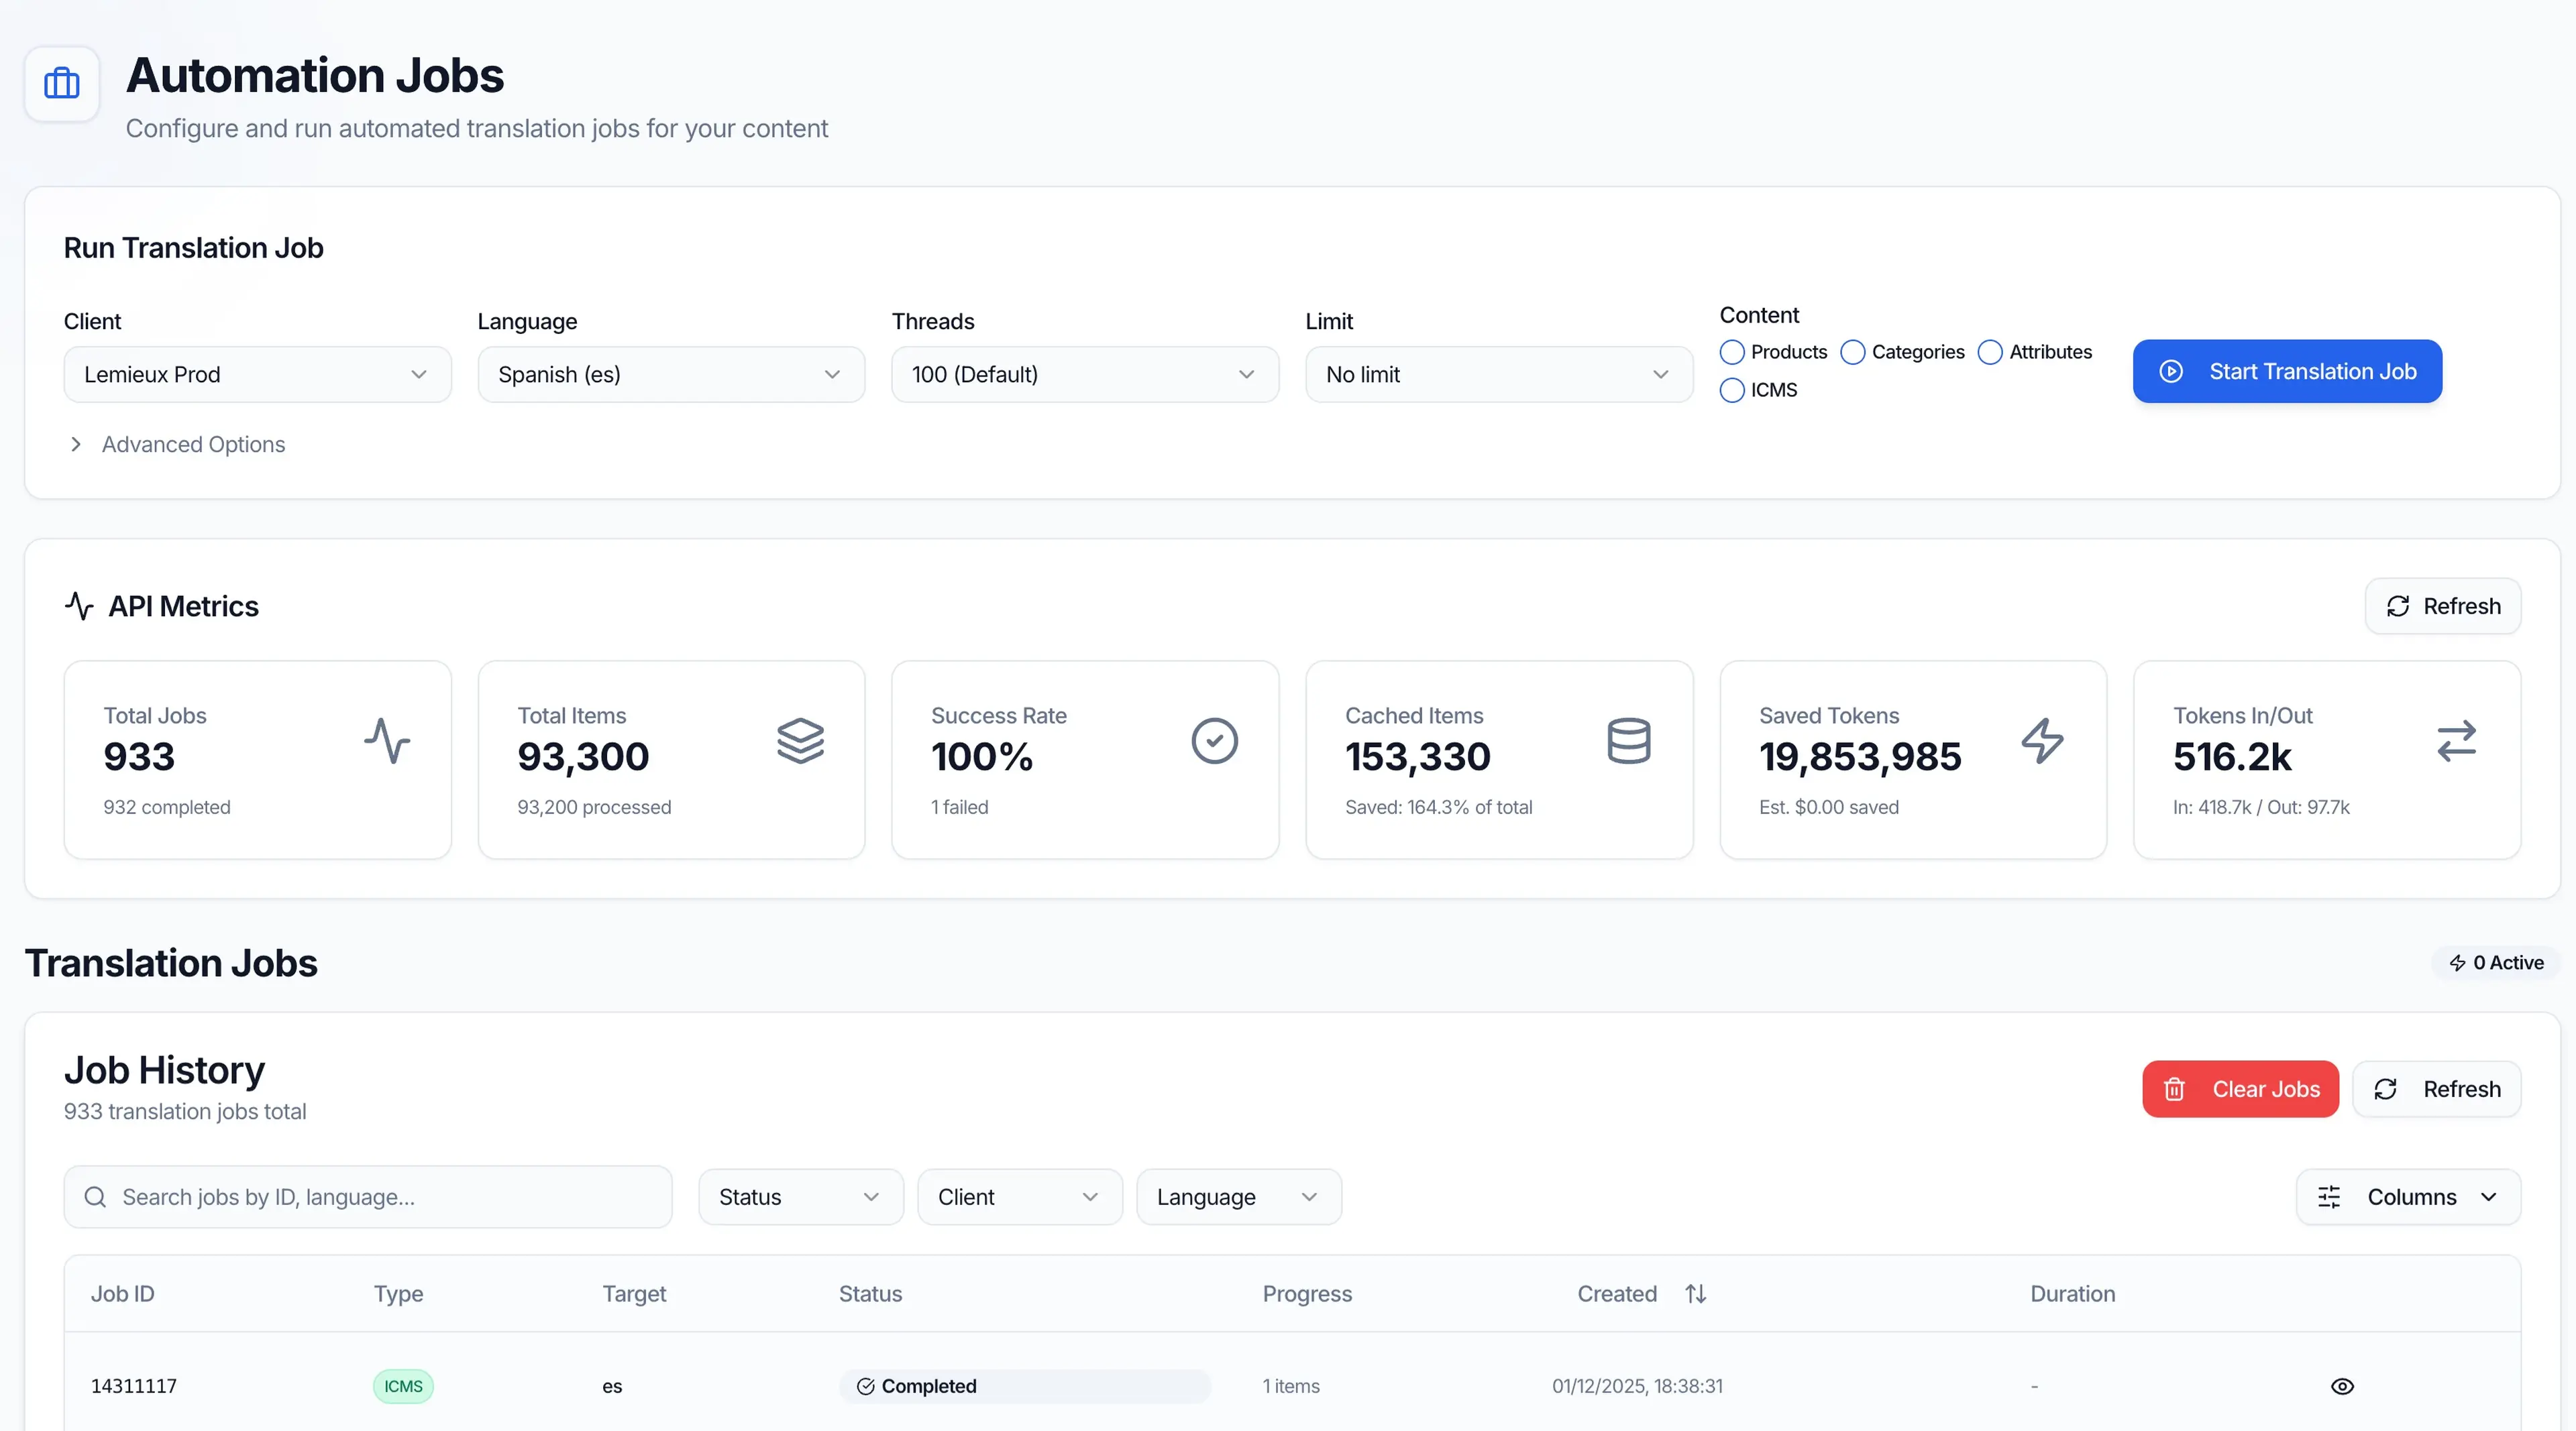Open the Language dropdown showing Spanish (es)

tap(671, 375)
